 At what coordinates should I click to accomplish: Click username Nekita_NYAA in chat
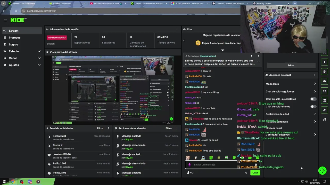coord(193,114)
